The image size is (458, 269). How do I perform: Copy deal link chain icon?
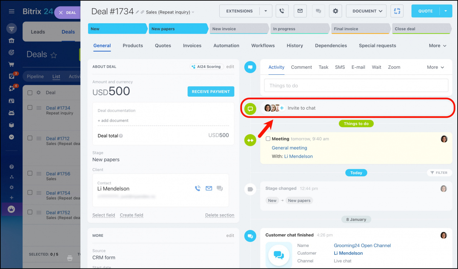[142, 12]
